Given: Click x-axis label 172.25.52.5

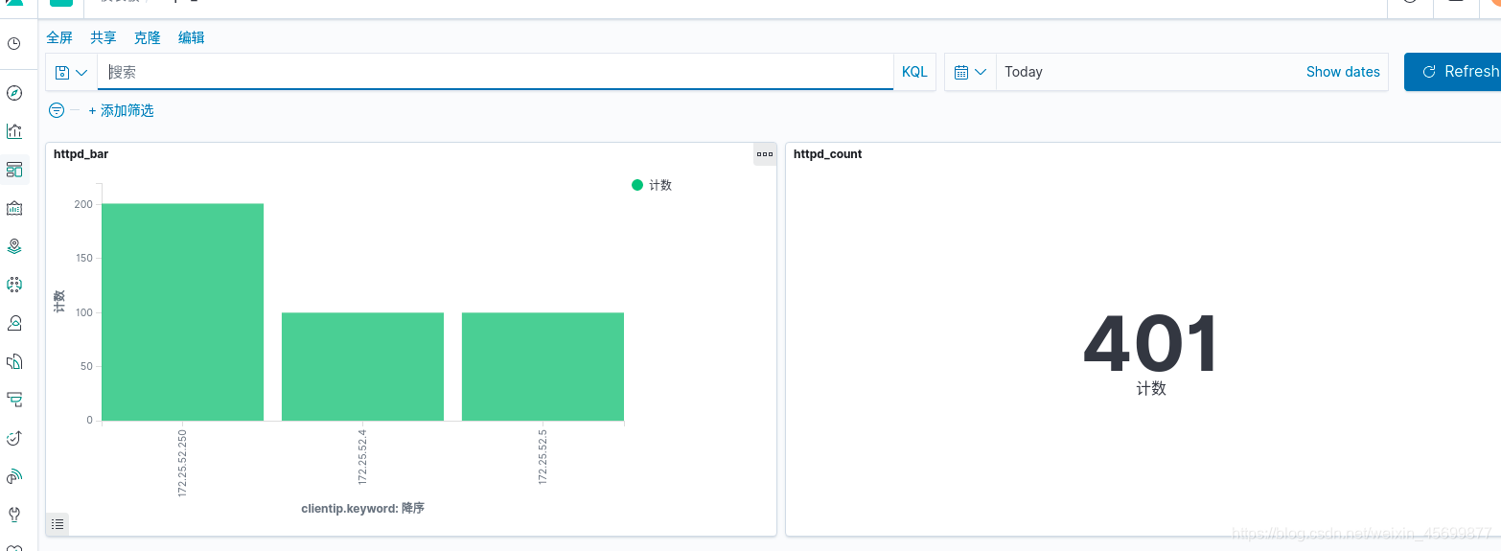Looking at the screenshot, I should coord(543,456).
